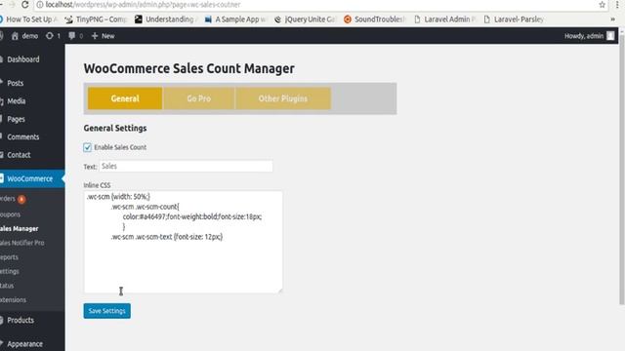Open the demo site home icon
This screenshot has height=351, width=625.
point(15,36)
